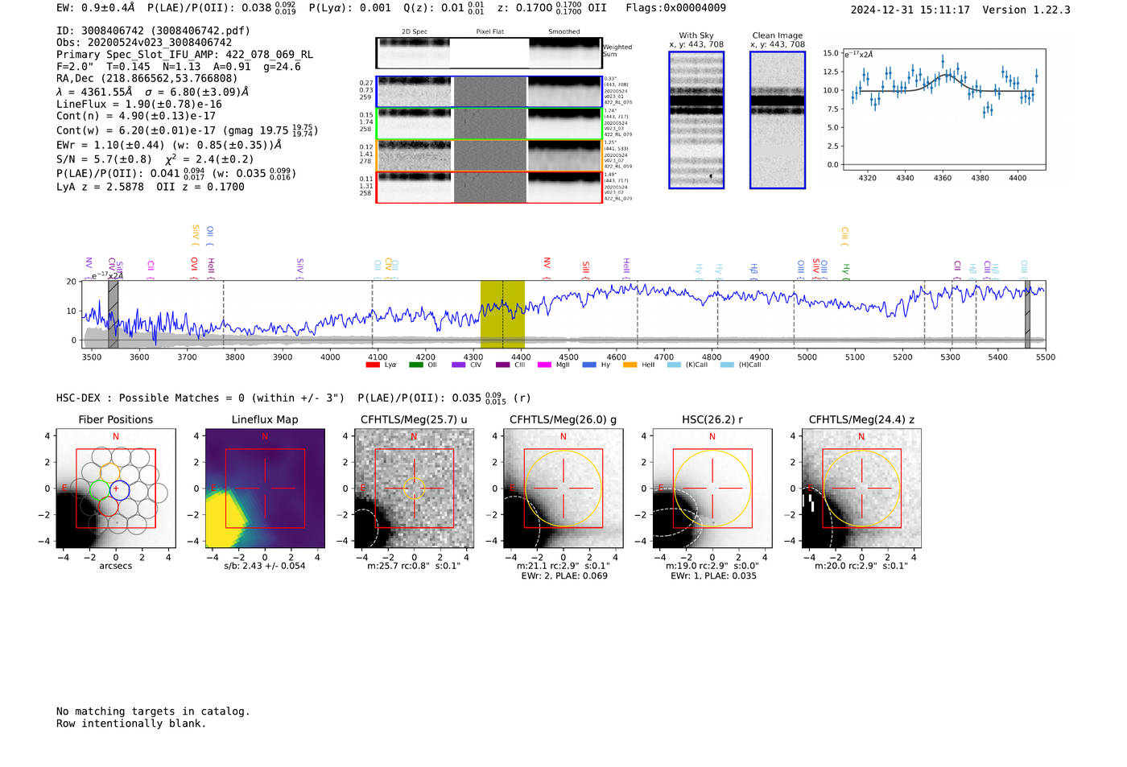
Task: Click the hatched gray band near 5460 Å
Action: (1027, 314)
